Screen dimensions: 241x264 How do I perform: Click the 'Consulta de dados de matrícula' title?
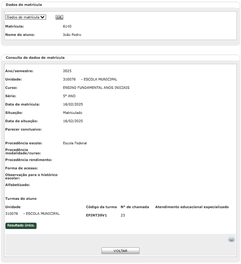coord(35,58)
